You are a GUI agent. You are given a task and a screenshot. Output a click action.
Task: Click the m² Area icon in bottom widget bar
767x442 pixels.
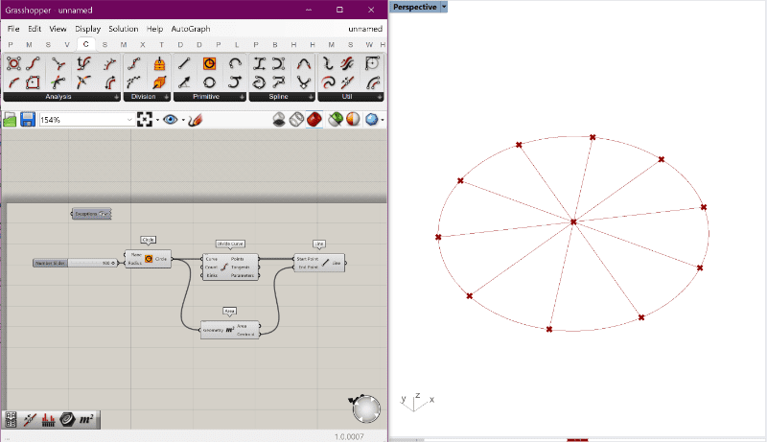tap(86, 420)
